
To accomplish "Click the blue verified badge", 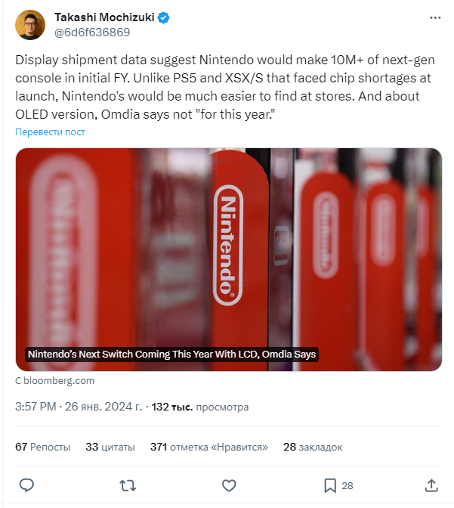I will point(163,17).
